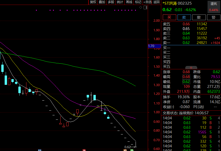Click the 净资 value 0.87

(186, 102)
